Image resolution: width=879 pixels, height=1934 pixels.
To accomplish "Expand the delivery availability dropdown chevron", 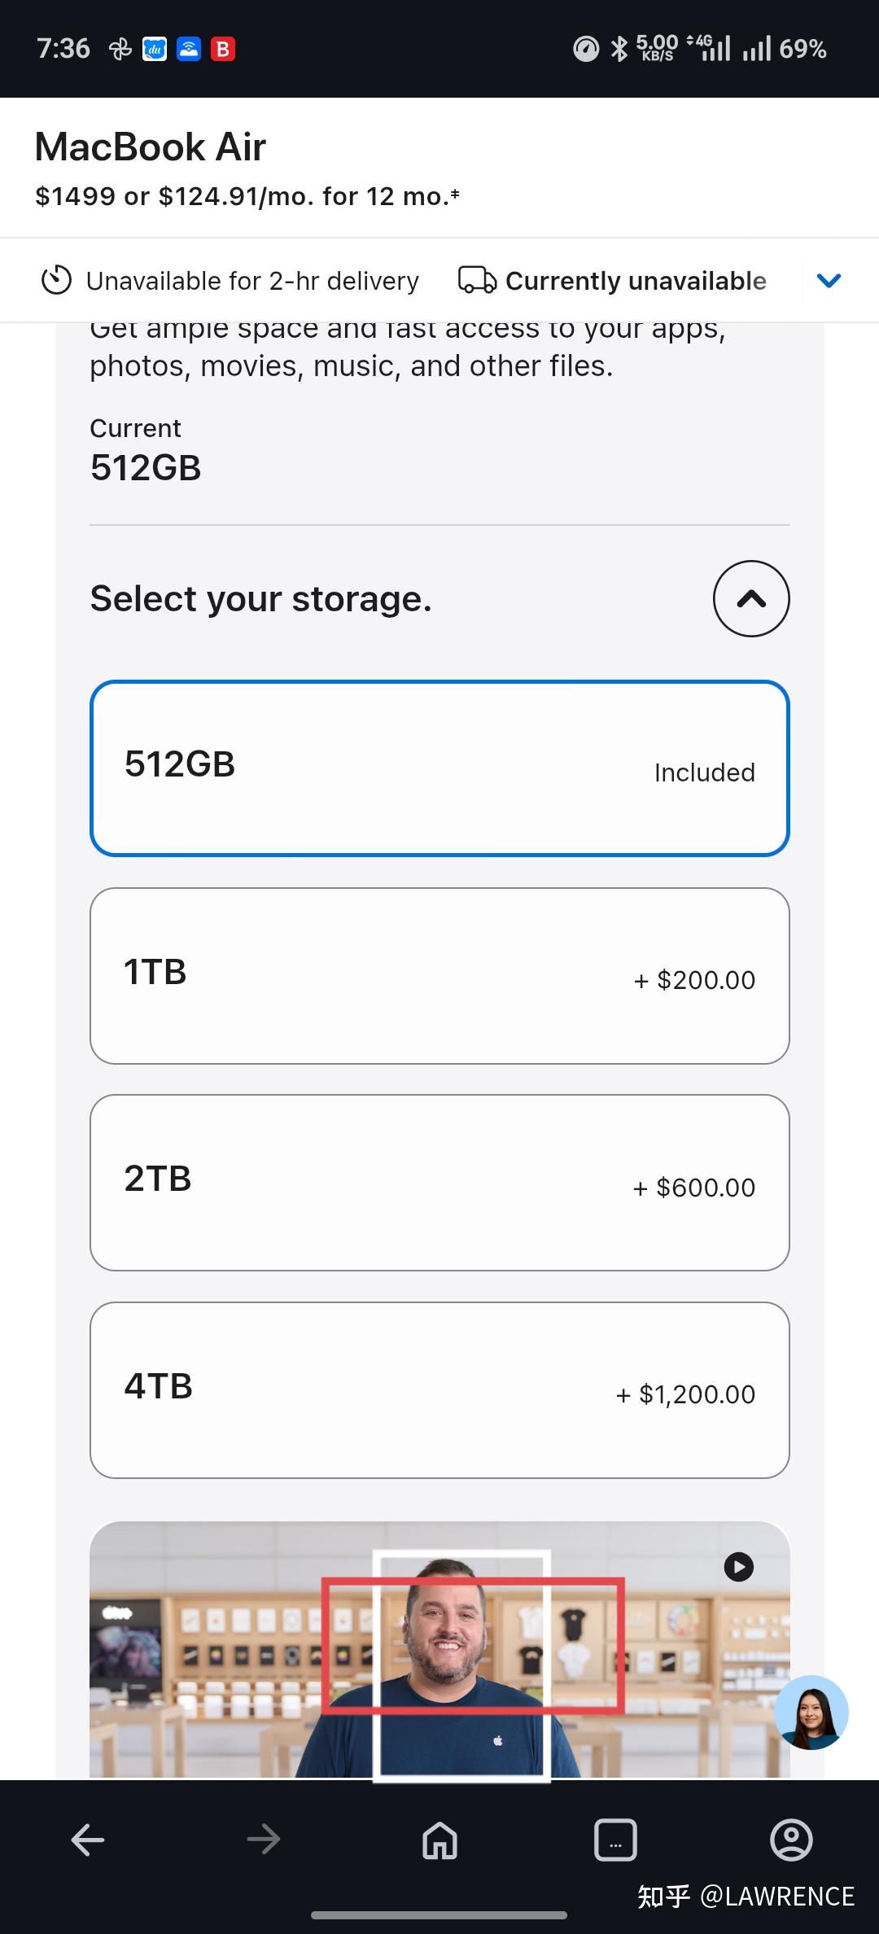I will click(x=829, y=281).
